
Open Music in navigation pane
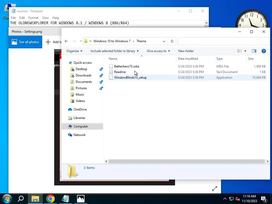coord(80,95)
